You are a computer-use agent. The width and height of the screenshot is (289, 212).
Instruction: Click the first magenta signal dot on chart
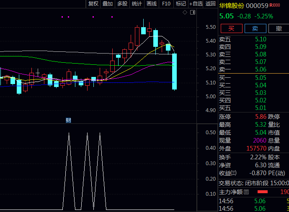[x=62, y=17]
